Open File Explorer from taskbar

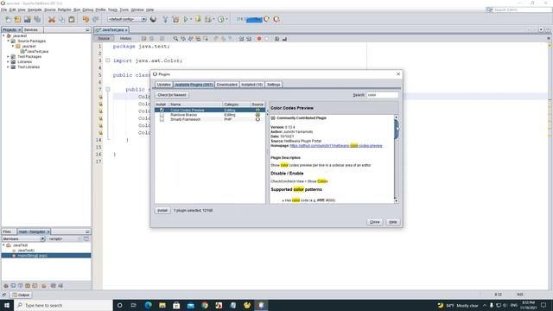click(162, 305)
